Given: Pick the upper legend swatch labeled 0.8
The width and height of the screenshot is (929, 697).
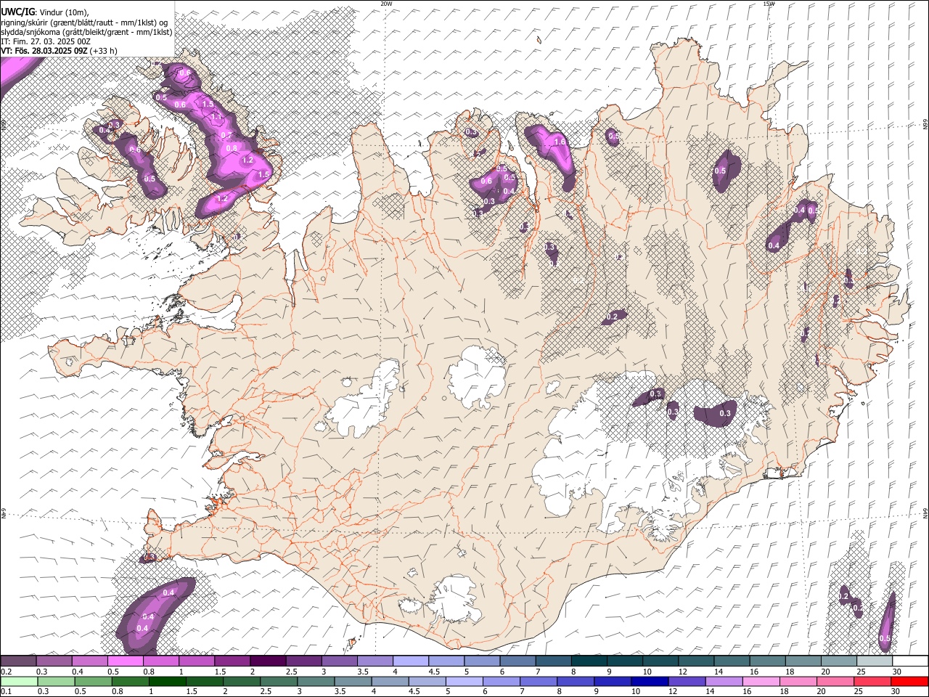Looking at the screenshot, I should (160, 661).
